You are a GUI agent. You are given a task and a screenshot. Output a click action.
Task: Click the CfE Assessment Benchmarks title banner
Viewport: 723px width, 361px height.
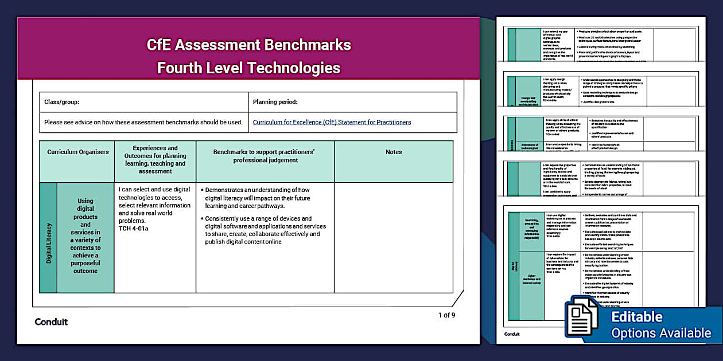pyautogui.click(x=248, y=56)
